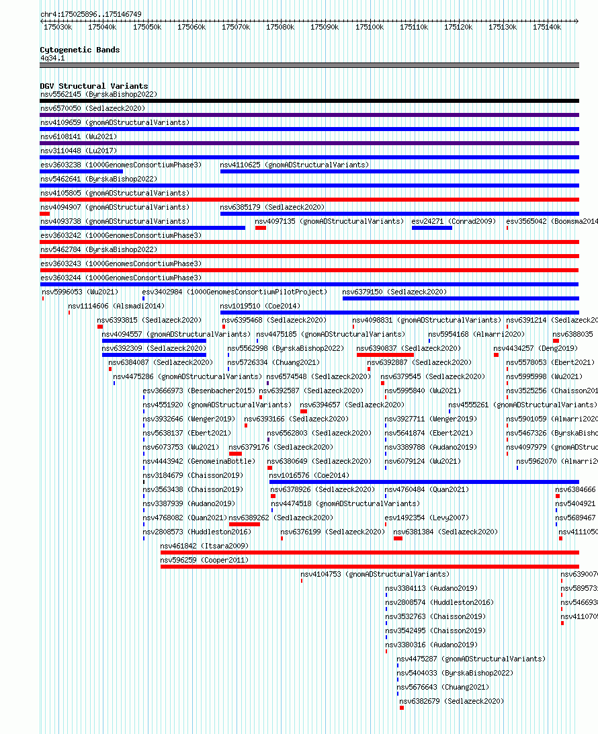Select nsv5726334 (Chuang2021) label
The width and height of the screenshot is (598, 734).
coord(273,362)
